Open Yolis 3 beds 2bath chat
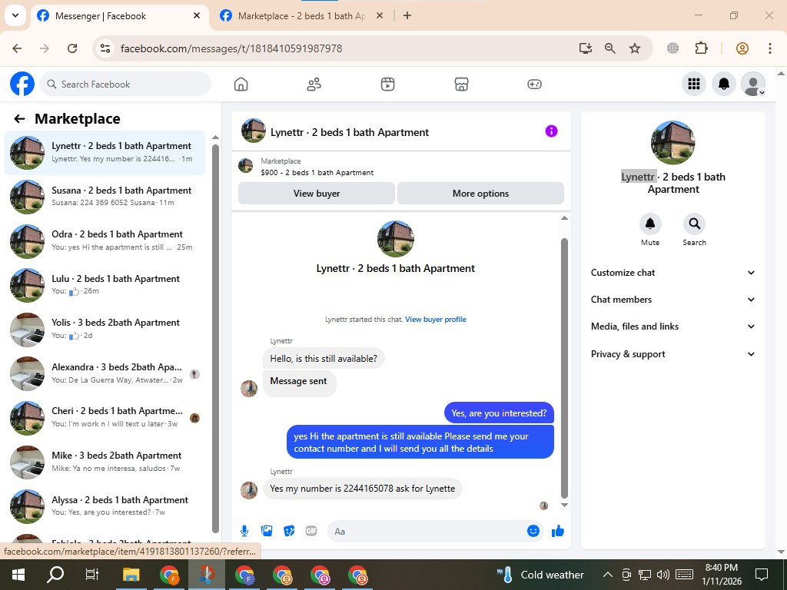The height and width of the screenshot is (590, 787). 105,329
